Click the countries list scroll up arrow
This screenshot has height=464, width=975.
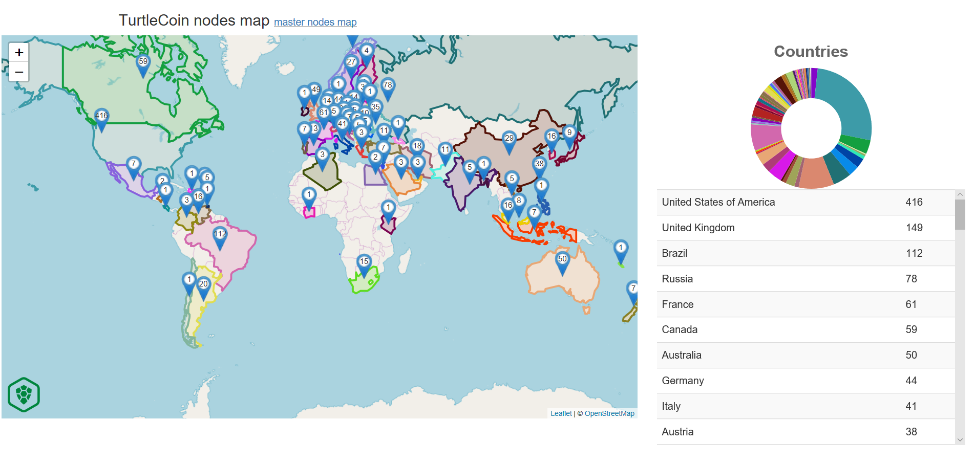[x=960, y=194]
